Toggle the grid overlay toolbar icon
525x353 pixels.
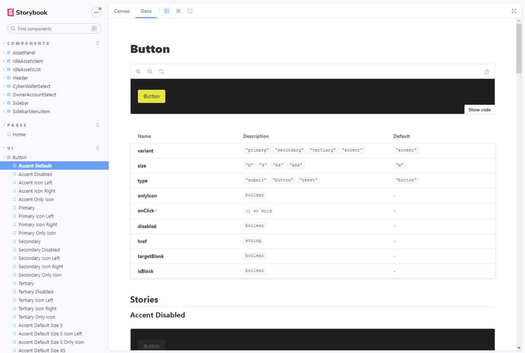point(178,11)
